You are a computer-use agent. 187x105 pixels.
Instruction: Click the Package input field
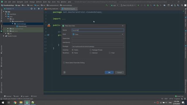(x=98, y=46)
